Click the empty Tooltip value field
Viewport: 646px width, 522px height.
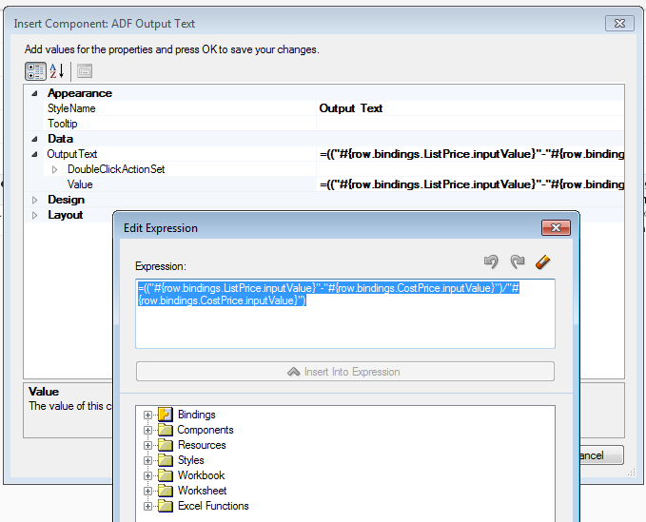(470, 124)
